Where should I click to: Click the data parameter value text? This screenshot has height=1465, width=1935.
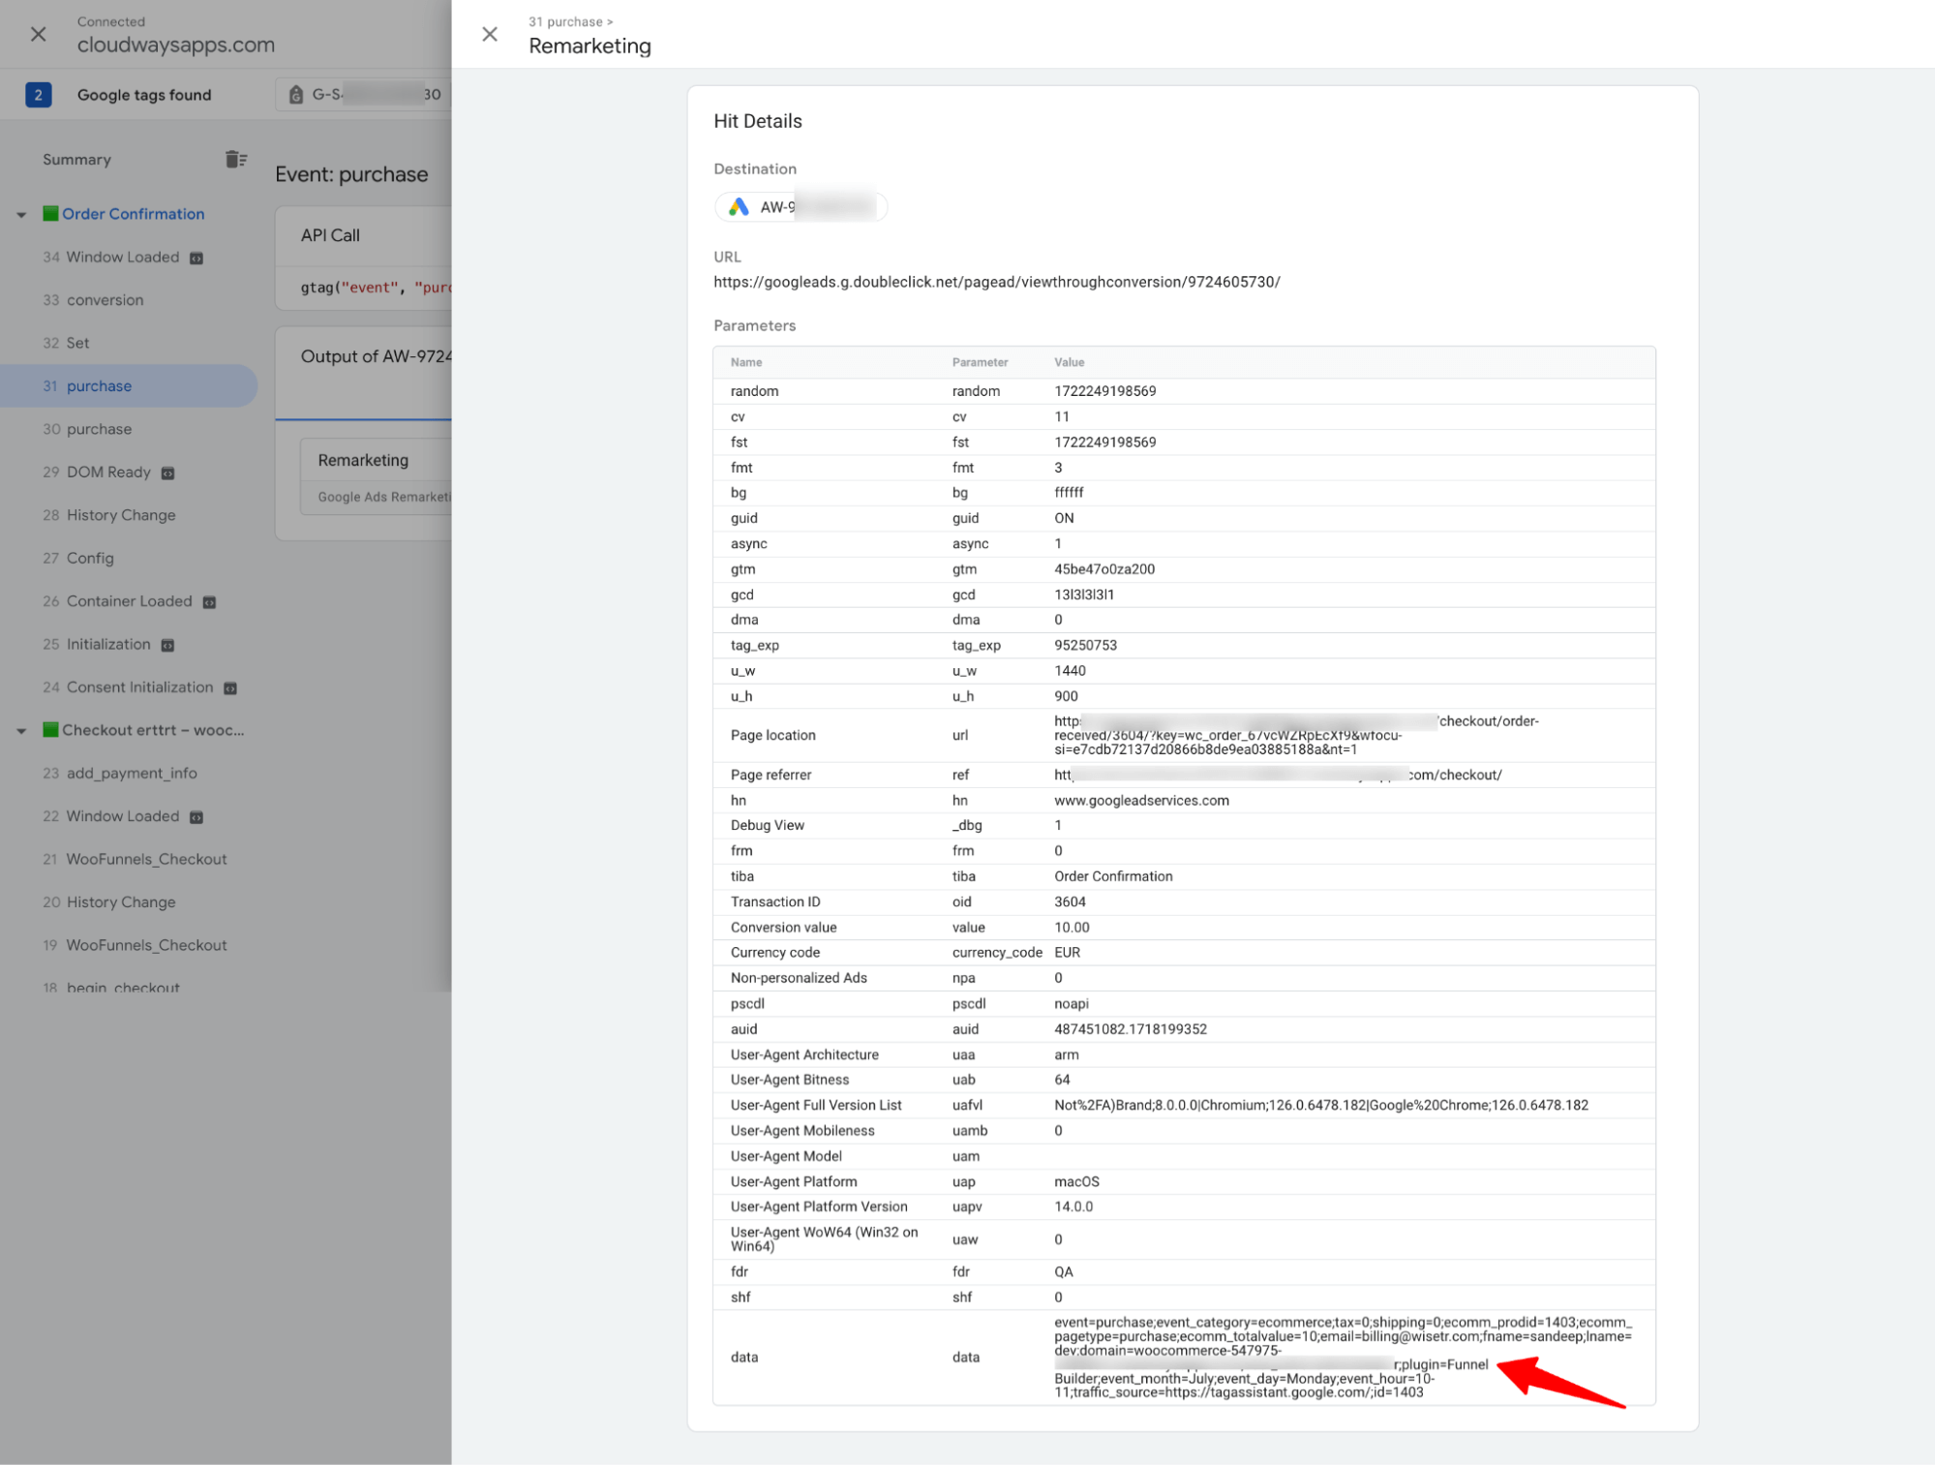point(1343,1358)
